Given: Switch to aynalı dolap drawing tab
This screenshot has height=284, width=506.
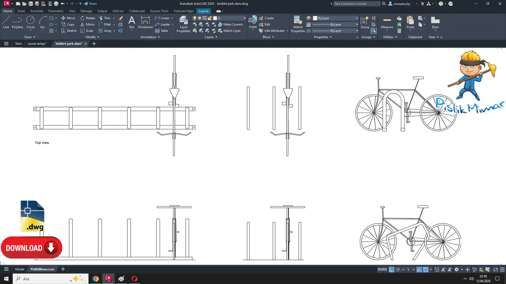Looking at the screenshot, I should 37,44.
